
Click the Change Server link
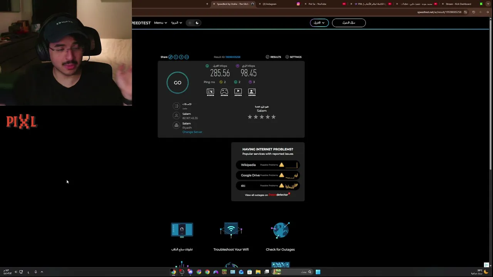pyautogui.click(x=192, y=132)
